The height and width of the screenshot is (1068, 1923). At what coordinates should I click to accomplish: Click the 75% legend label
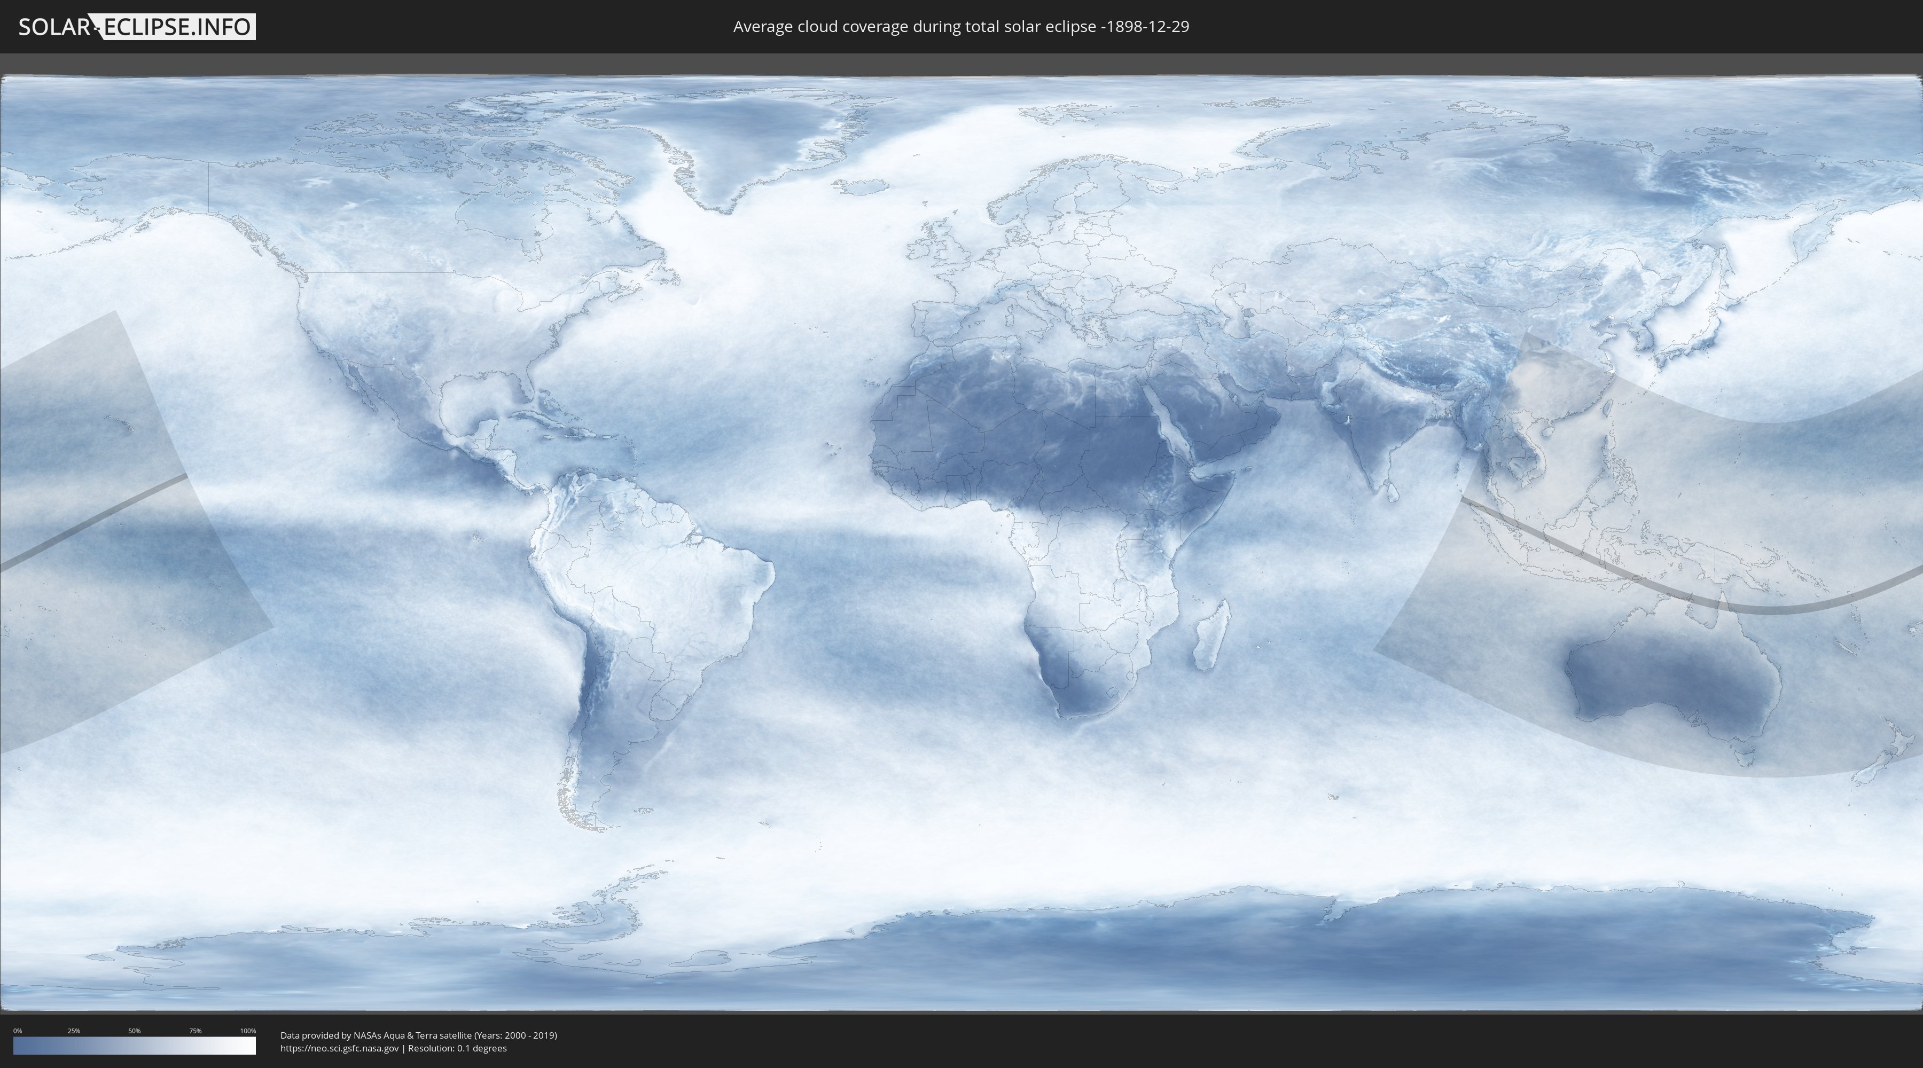(195, 1031)
